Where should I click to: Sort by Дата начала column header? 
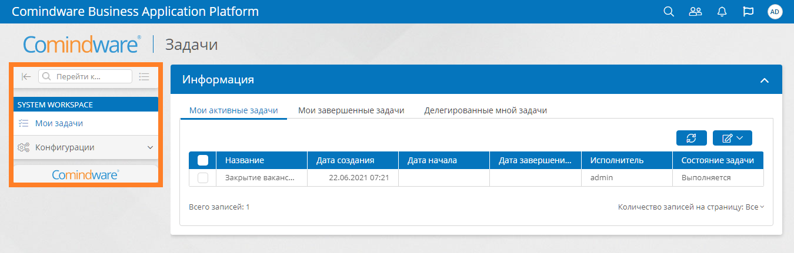[444, 160]
